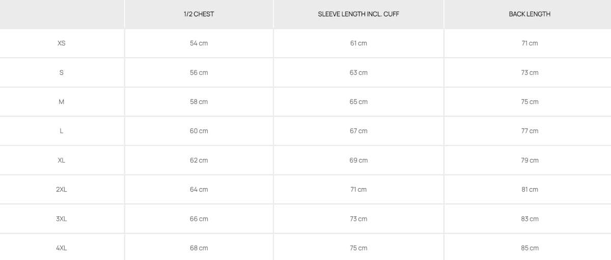The image size is (611, 260).
Task: Click the 3XL back length value 83 cm
Action: click(x=530, y=219)
